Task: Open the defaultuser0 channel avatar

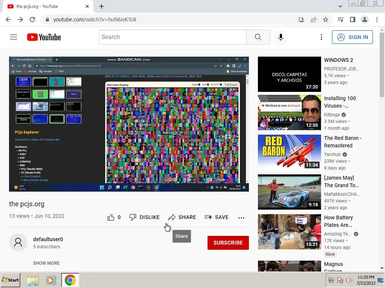Action: (18, 242)
